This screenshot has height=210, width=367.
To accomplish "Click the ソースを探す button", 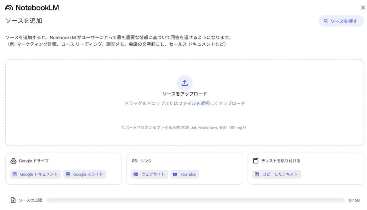I will (x=341, y=21).
